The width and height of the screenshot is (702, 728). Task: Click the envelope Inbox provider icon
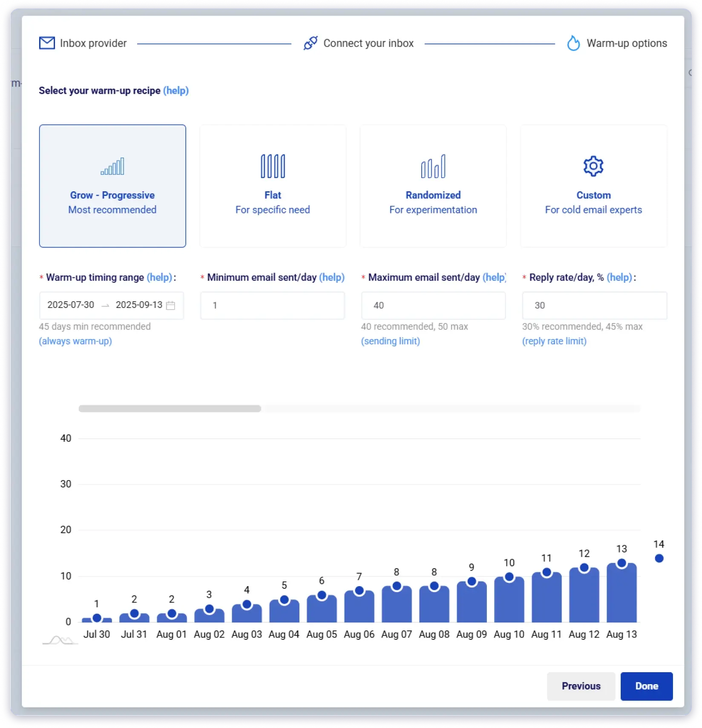pyautogui.click(x=47, y=43)
